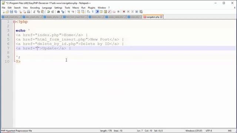Click the 'INS' indicator in status bar
This screenshot has width=237, height=133.
[230, 131]
